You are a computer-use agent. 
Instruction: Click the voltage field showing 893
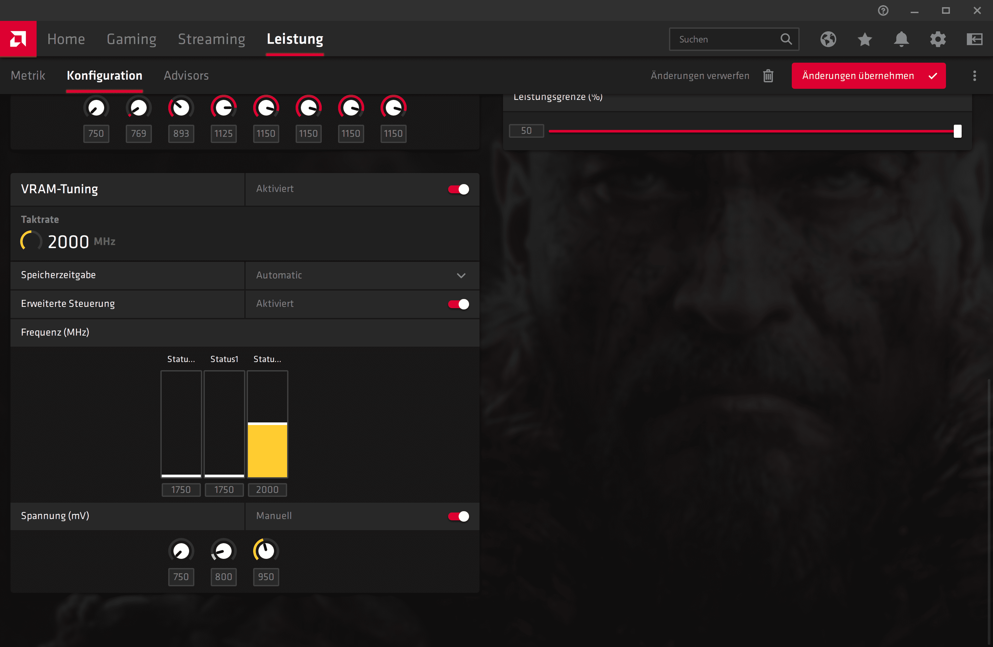pyautogui.click(x=181, y=134)
